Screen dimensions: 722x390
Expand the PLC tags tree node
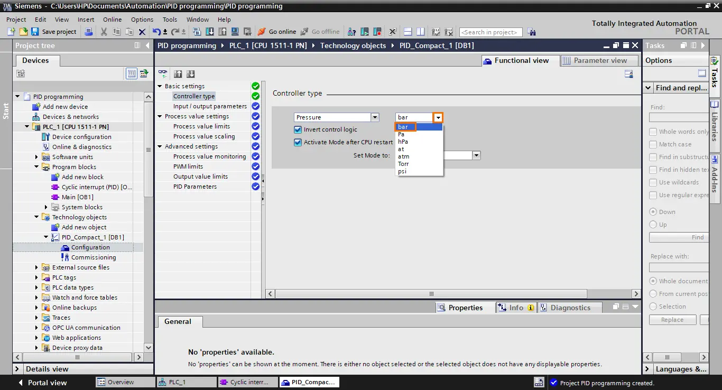pos(36,277)
